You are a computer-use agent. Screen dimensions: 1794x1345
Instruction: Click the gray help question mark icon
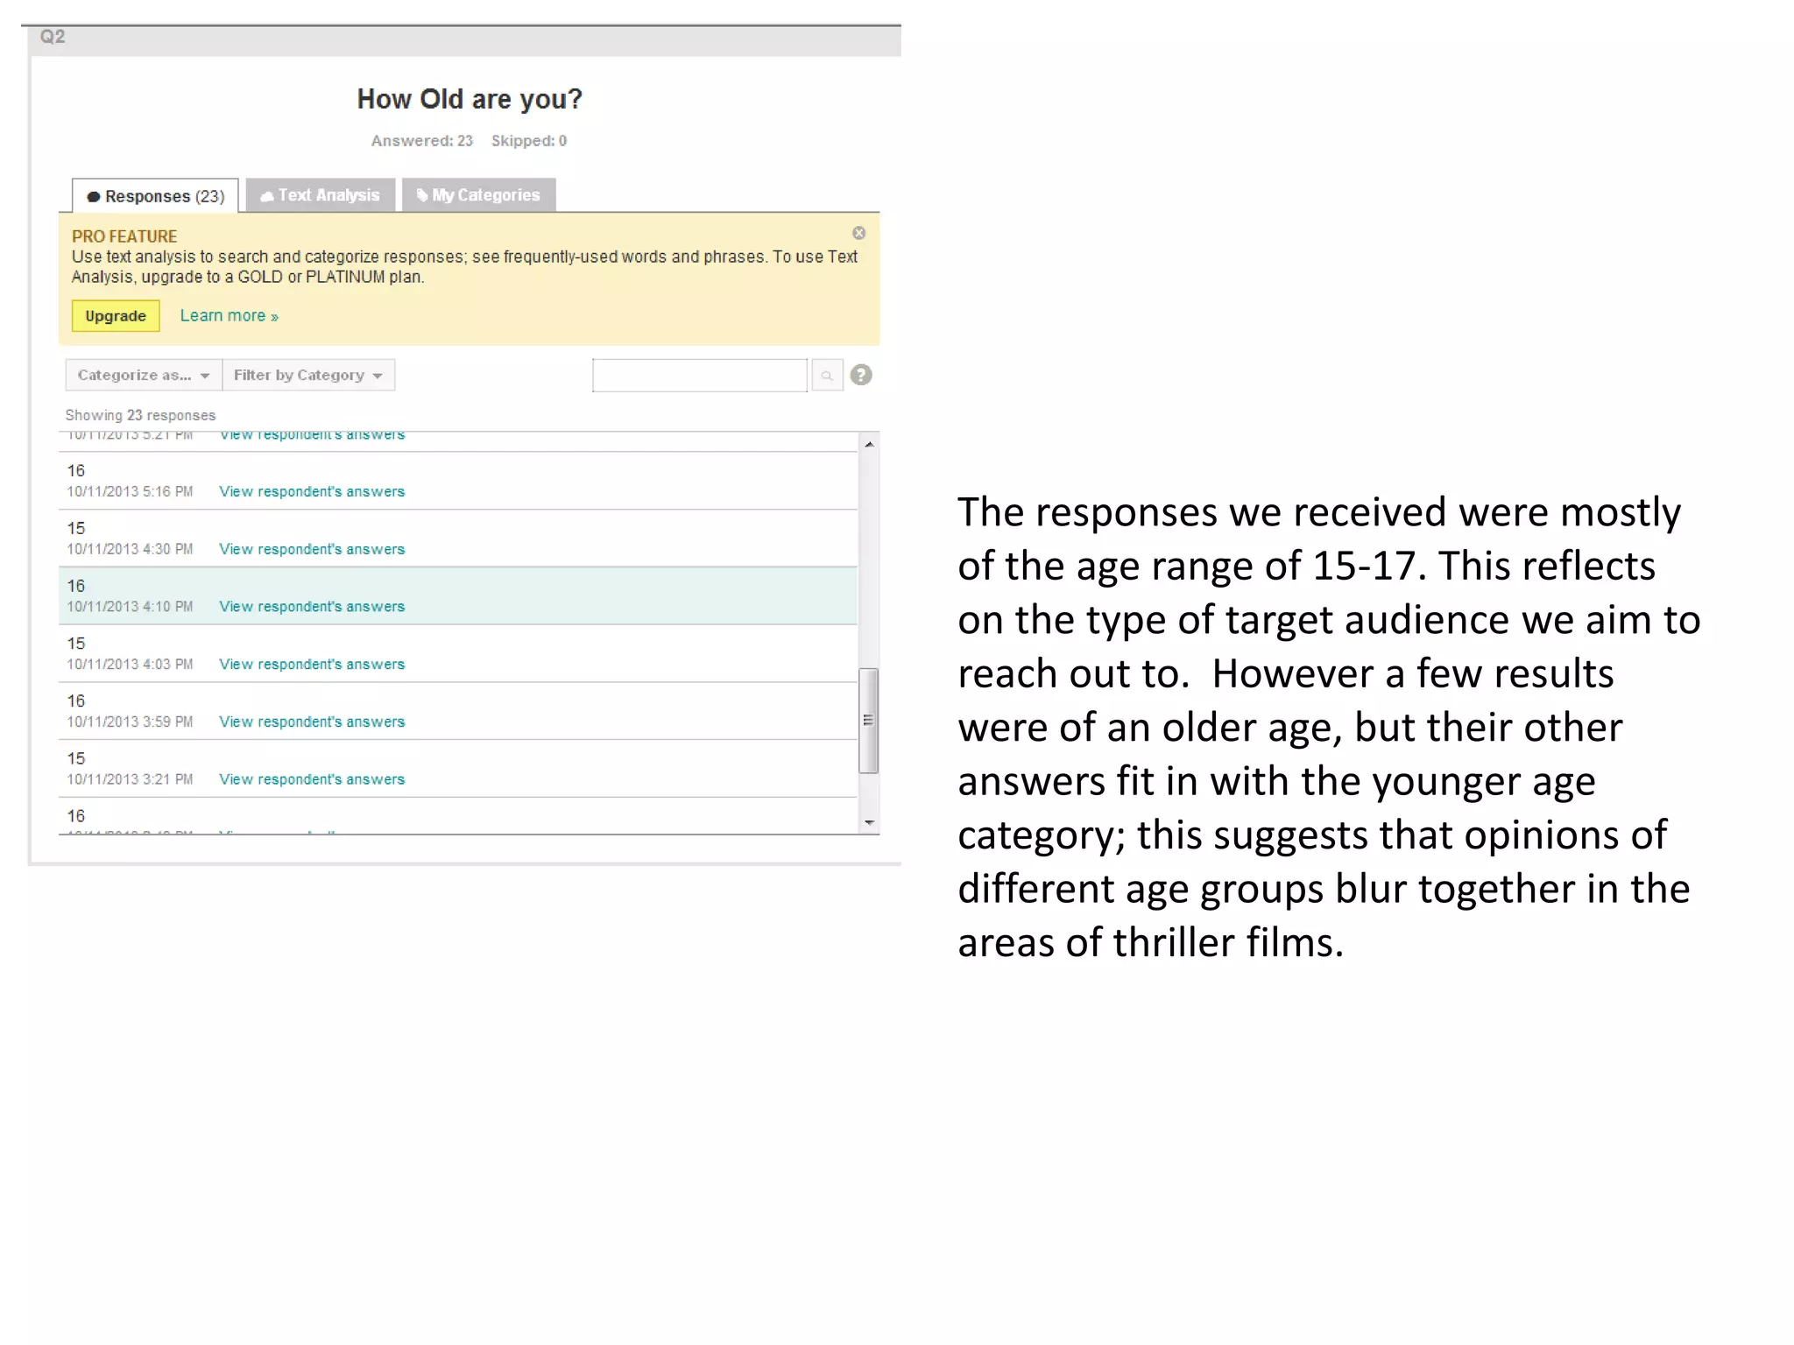(861, 376)
